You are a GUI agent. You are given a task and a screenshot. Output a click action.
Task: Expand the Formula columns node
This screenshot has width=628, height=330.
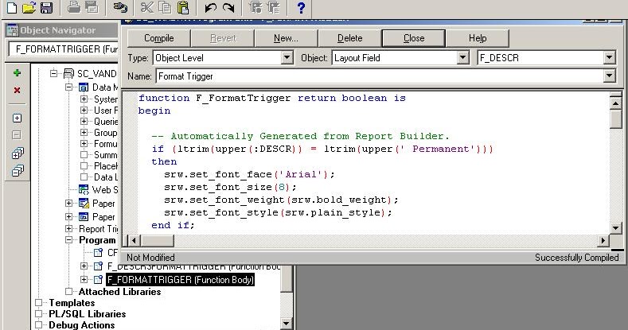(84, 144)
